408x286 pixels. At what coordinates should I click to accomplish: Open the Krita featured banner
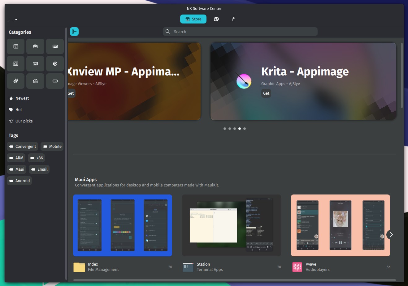click(303, 81)
